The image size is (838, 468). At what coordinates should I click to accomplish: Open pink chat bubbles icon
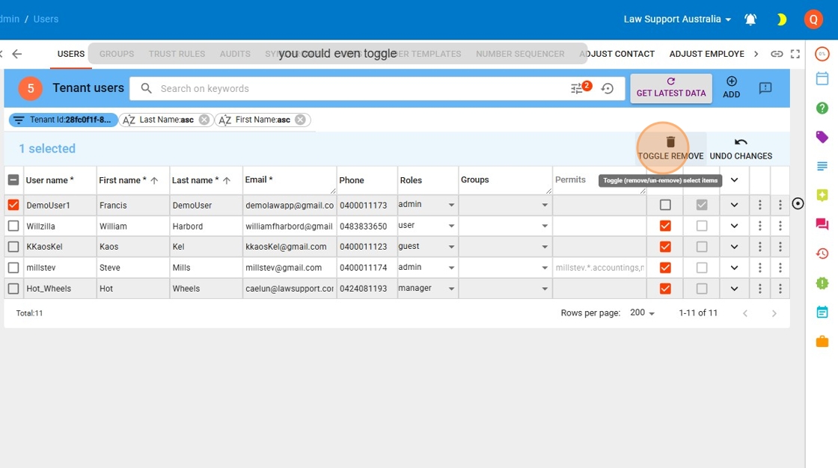[x=822, y=224]
